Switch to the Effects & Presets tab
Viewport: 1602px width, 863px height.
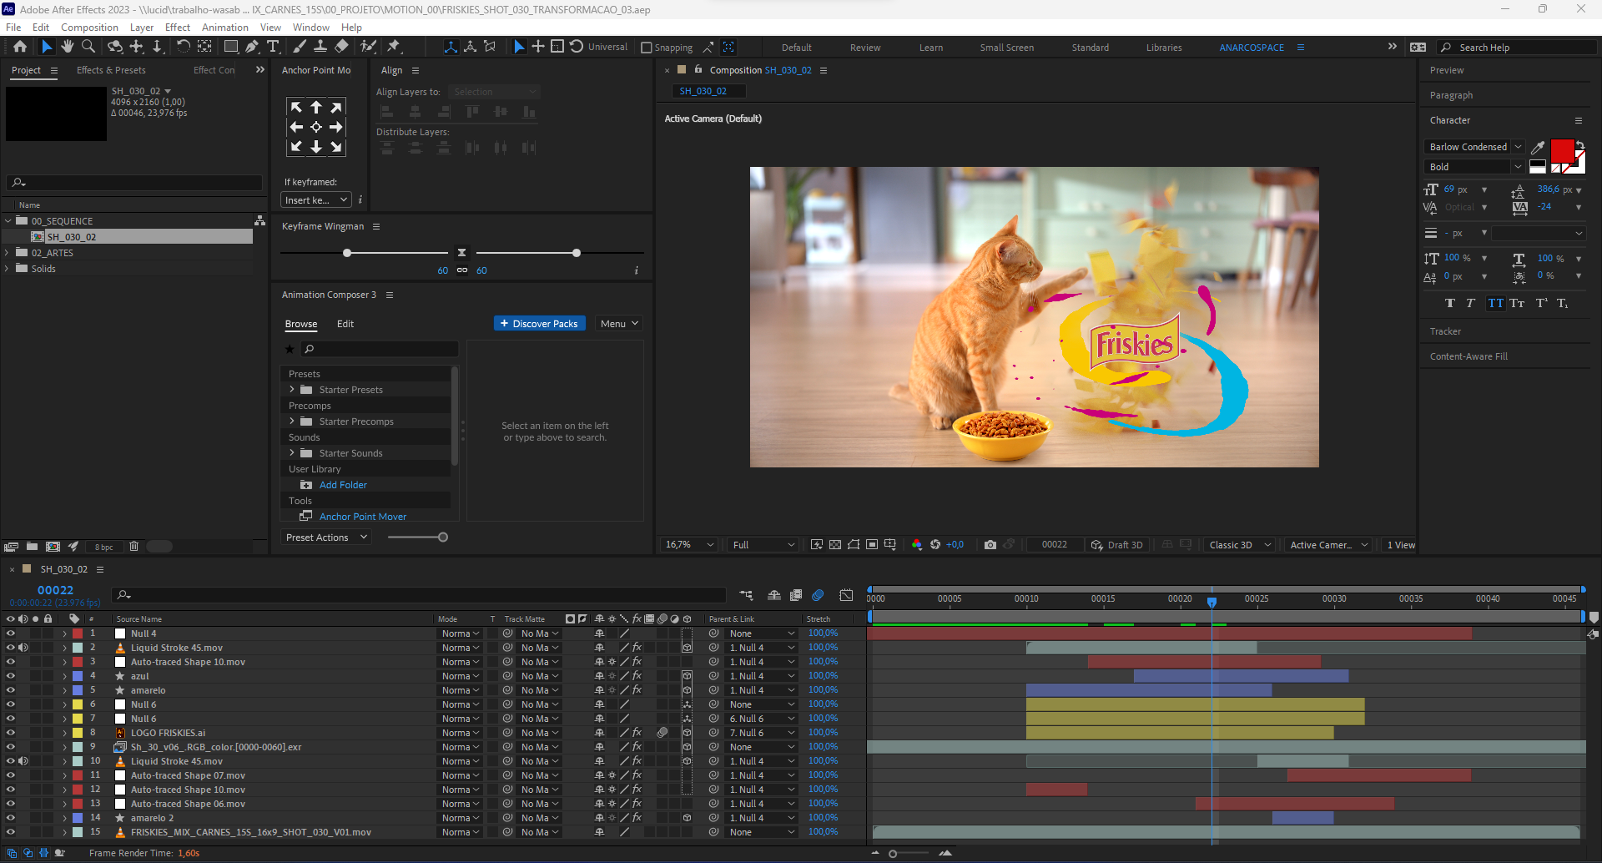[x=111, y=70]
